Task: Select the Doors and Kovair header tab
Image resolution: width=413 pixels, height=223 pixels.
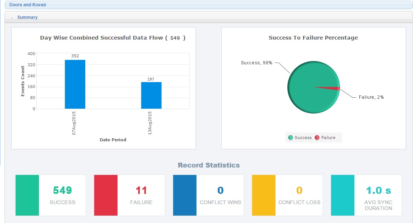Action: pyautogui.click(x=28, y=5)
